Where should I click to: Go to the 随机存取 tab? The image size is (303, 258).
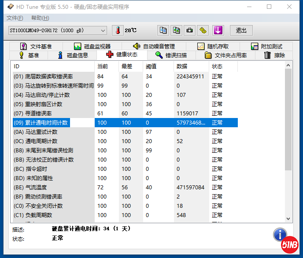(213, 46)
